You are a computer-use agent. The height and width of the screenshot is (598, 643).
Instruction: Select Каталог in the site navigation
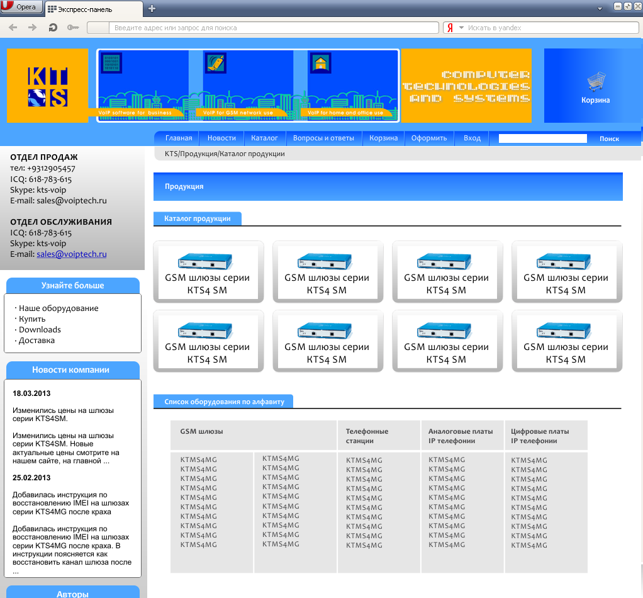coord(264,138)
